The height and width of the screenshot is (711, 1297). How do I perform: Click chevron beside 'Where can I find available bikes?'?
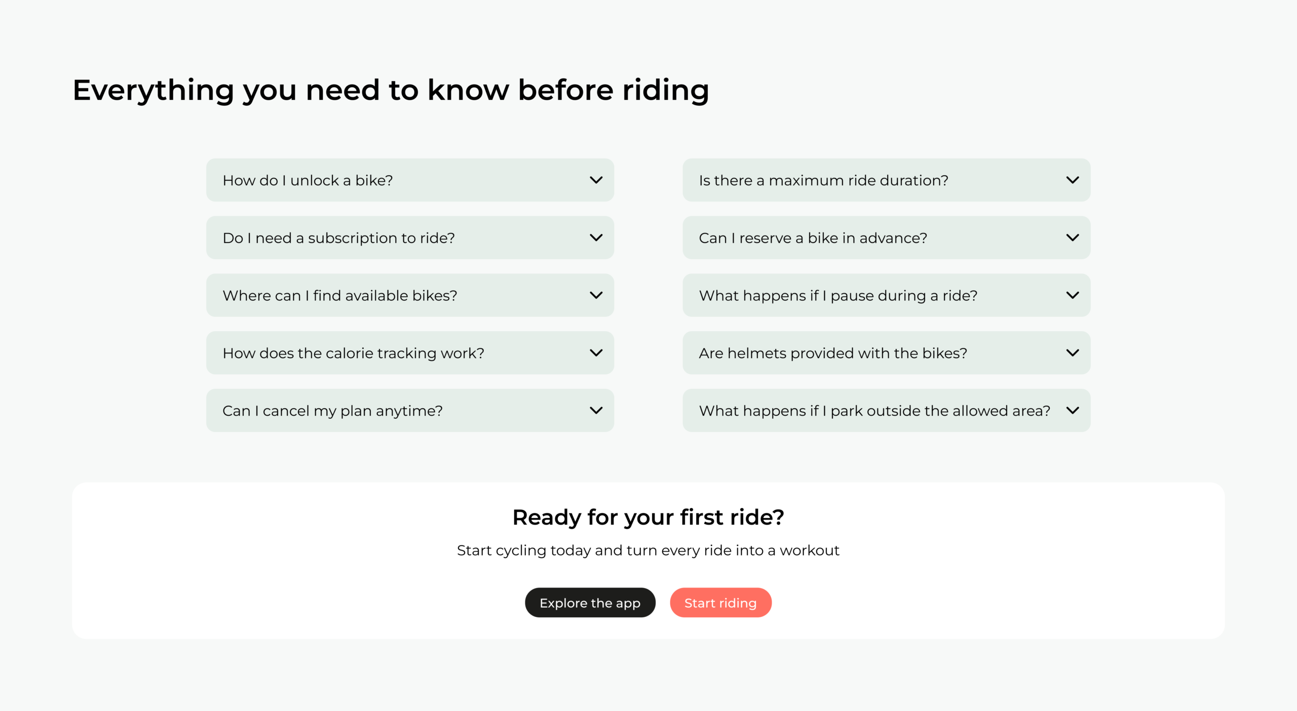[x=596, y=295]
